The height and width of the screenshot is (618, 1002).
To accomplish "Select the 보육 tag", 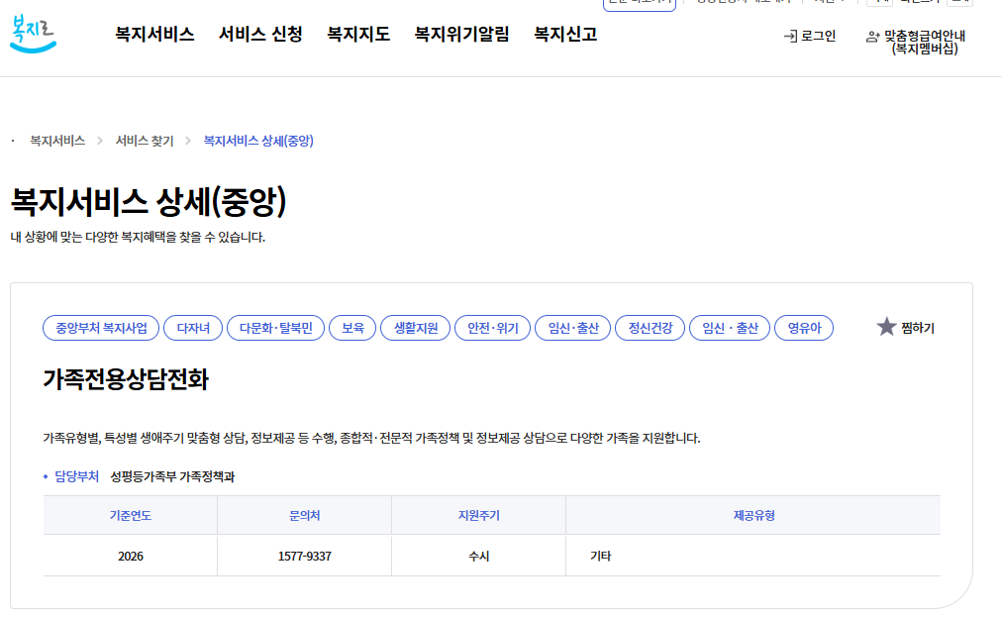I will tap(352, 328).
